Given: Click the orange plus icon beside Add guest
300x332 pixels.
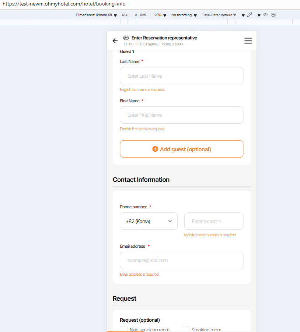Looking at the screenshot, I should [155, 149].
